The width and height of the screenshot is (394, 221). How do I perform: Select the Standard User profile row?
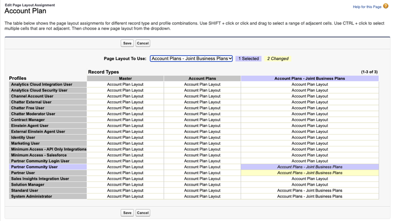click(x=48, y=190)
